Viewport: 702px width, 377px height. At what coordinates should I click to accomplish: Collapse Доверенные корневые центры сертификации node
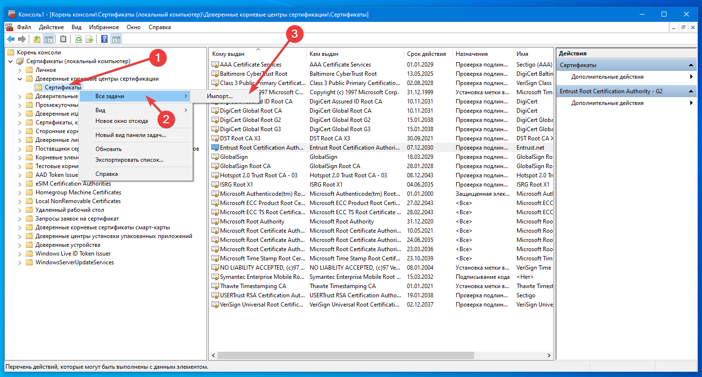tap(20, 79)
